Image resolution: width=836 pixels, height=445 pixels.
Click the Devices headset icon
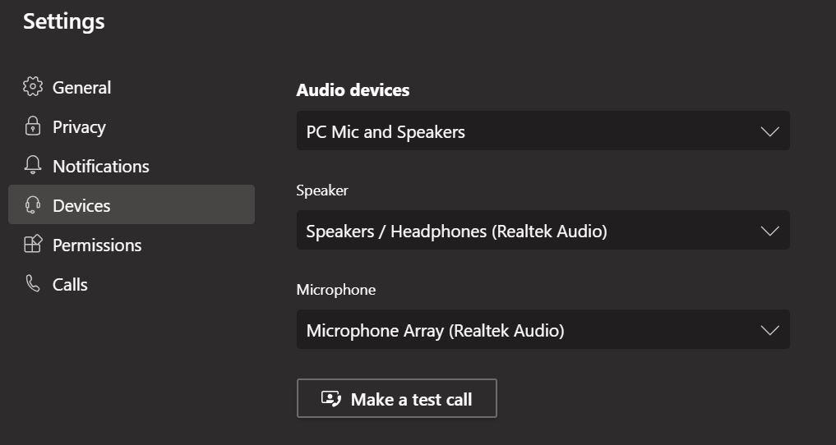(x=33, y=205)
